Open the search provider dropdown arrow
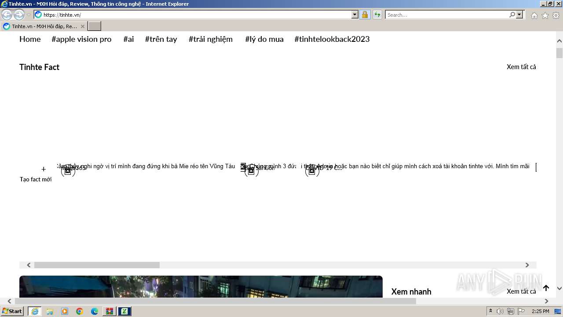 click(519, 15)
